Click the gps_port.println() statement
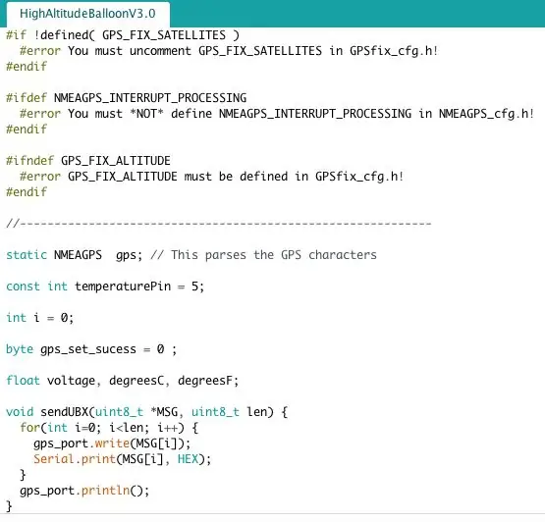This screenshot has height=522, width=545. [x=84, y=491]
